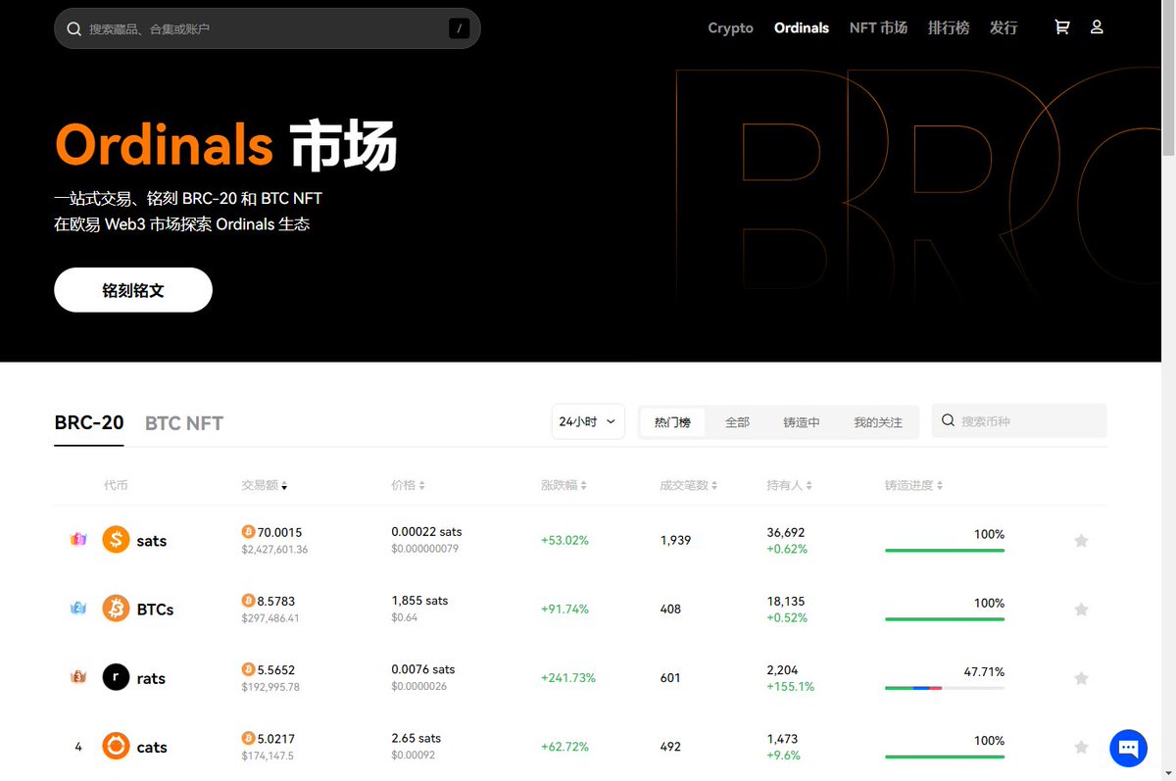Image resolution: width=1176 pixels, height=781 pixels.
Task: Open the sats token name link
Action: click(152, 541)
